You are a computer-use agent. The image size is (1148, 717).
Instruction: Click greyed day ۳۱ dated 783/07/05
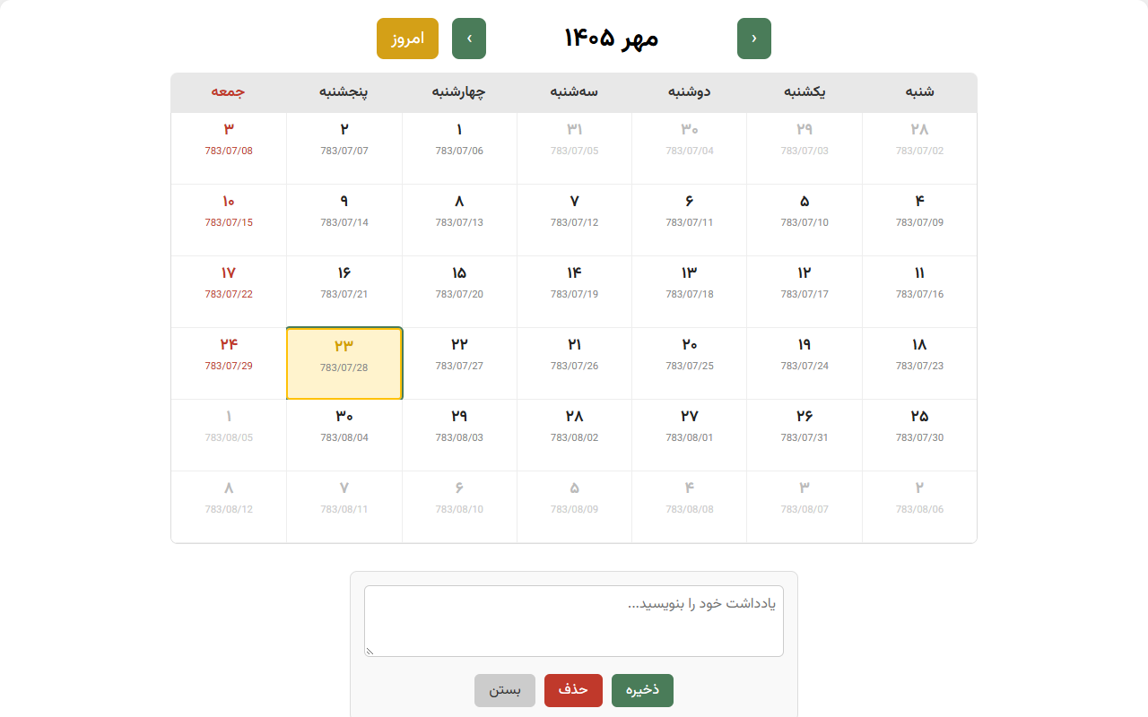coord(575,149)
